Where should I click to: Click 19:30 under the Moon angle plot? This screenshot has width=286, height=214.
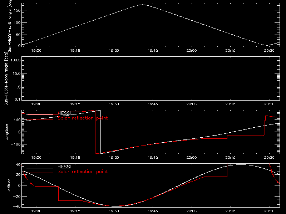114,104
